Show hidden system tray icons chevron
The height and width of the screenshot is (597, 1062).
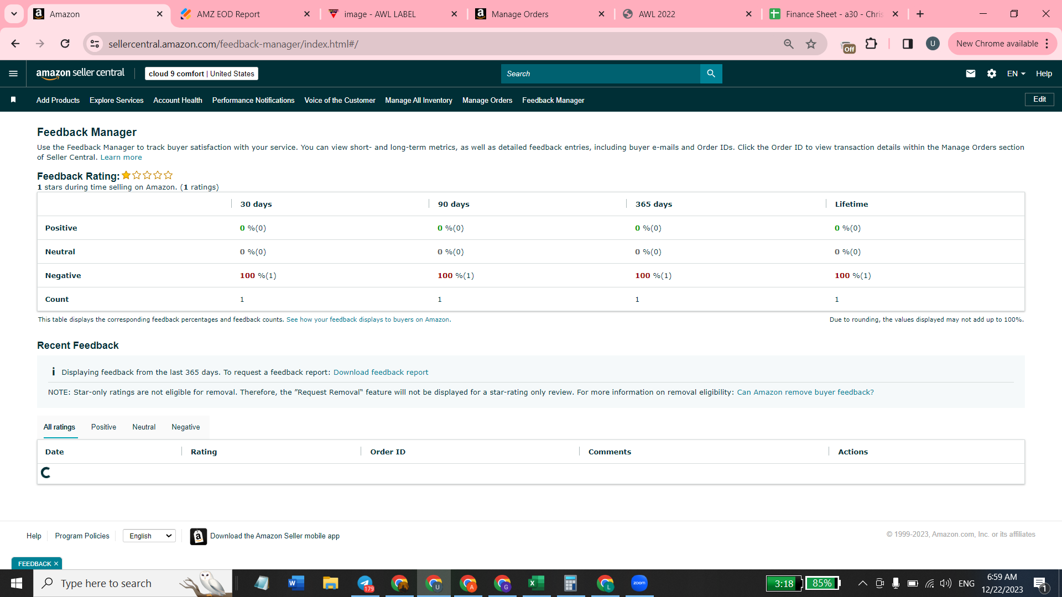point(862,583)
